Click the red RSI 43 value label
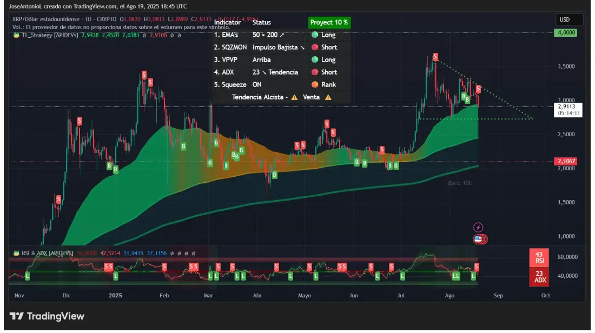Screen dimensions: 595x333 (539, 257)
